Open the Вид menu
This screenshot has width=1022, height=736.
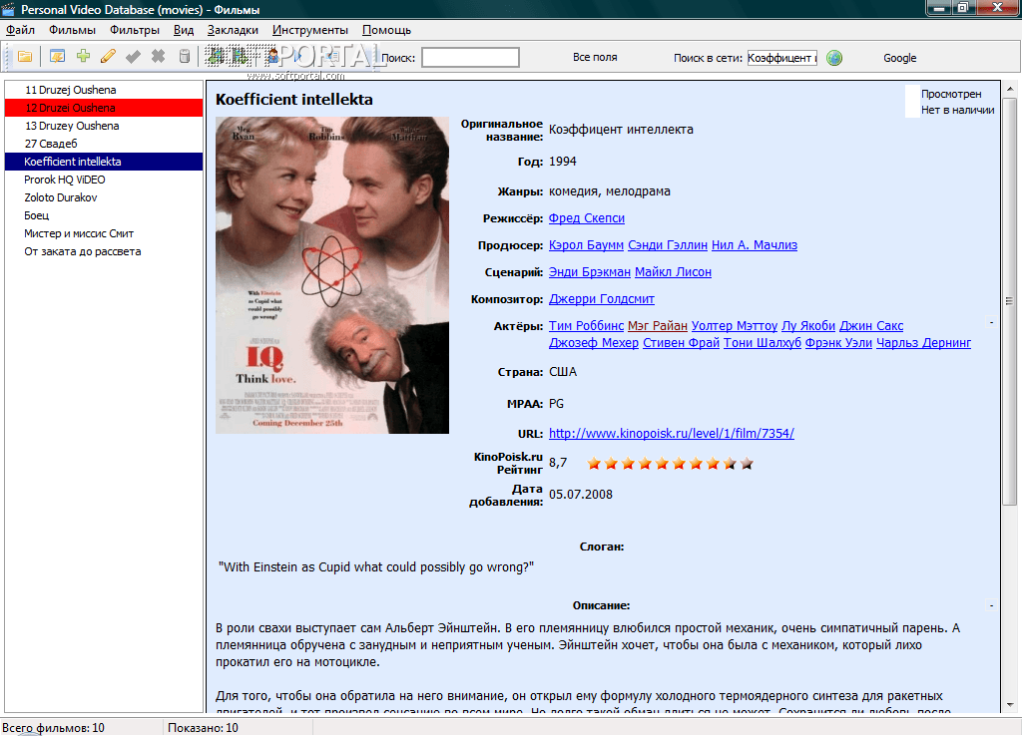[x=184, y=30]
